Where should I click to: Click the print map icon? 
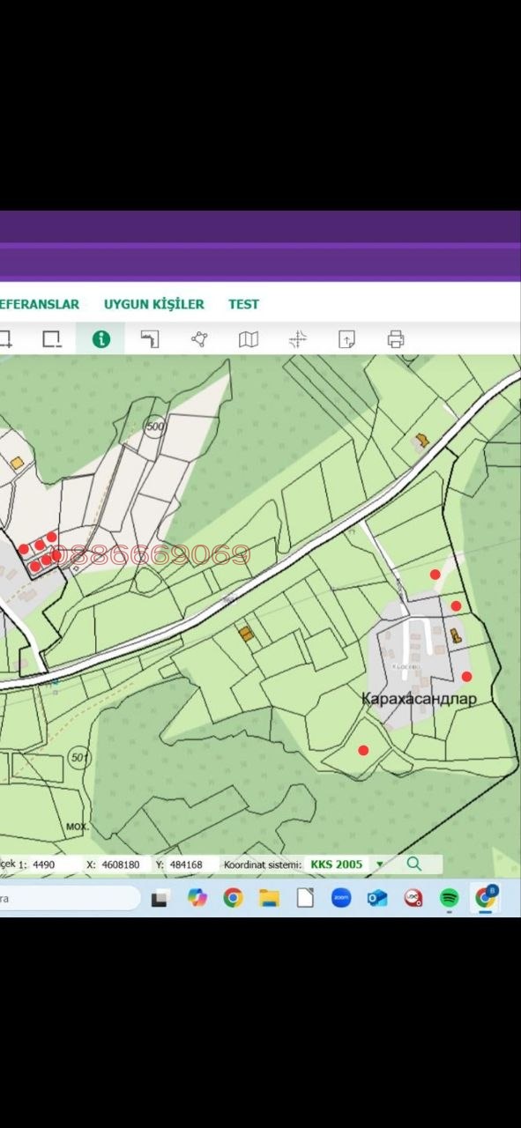396,339
